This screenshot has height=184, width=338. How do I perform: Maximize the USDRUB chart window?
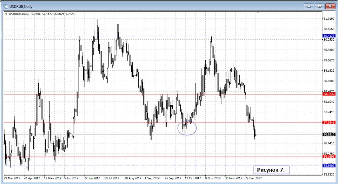click(x=319, y=6)
